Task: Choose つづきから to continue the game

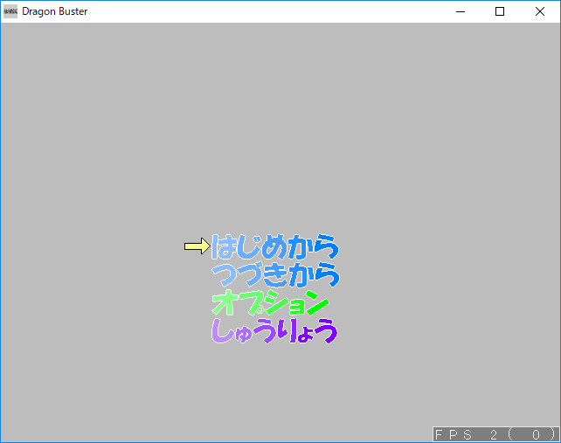Action: click(x=275, y=274)
